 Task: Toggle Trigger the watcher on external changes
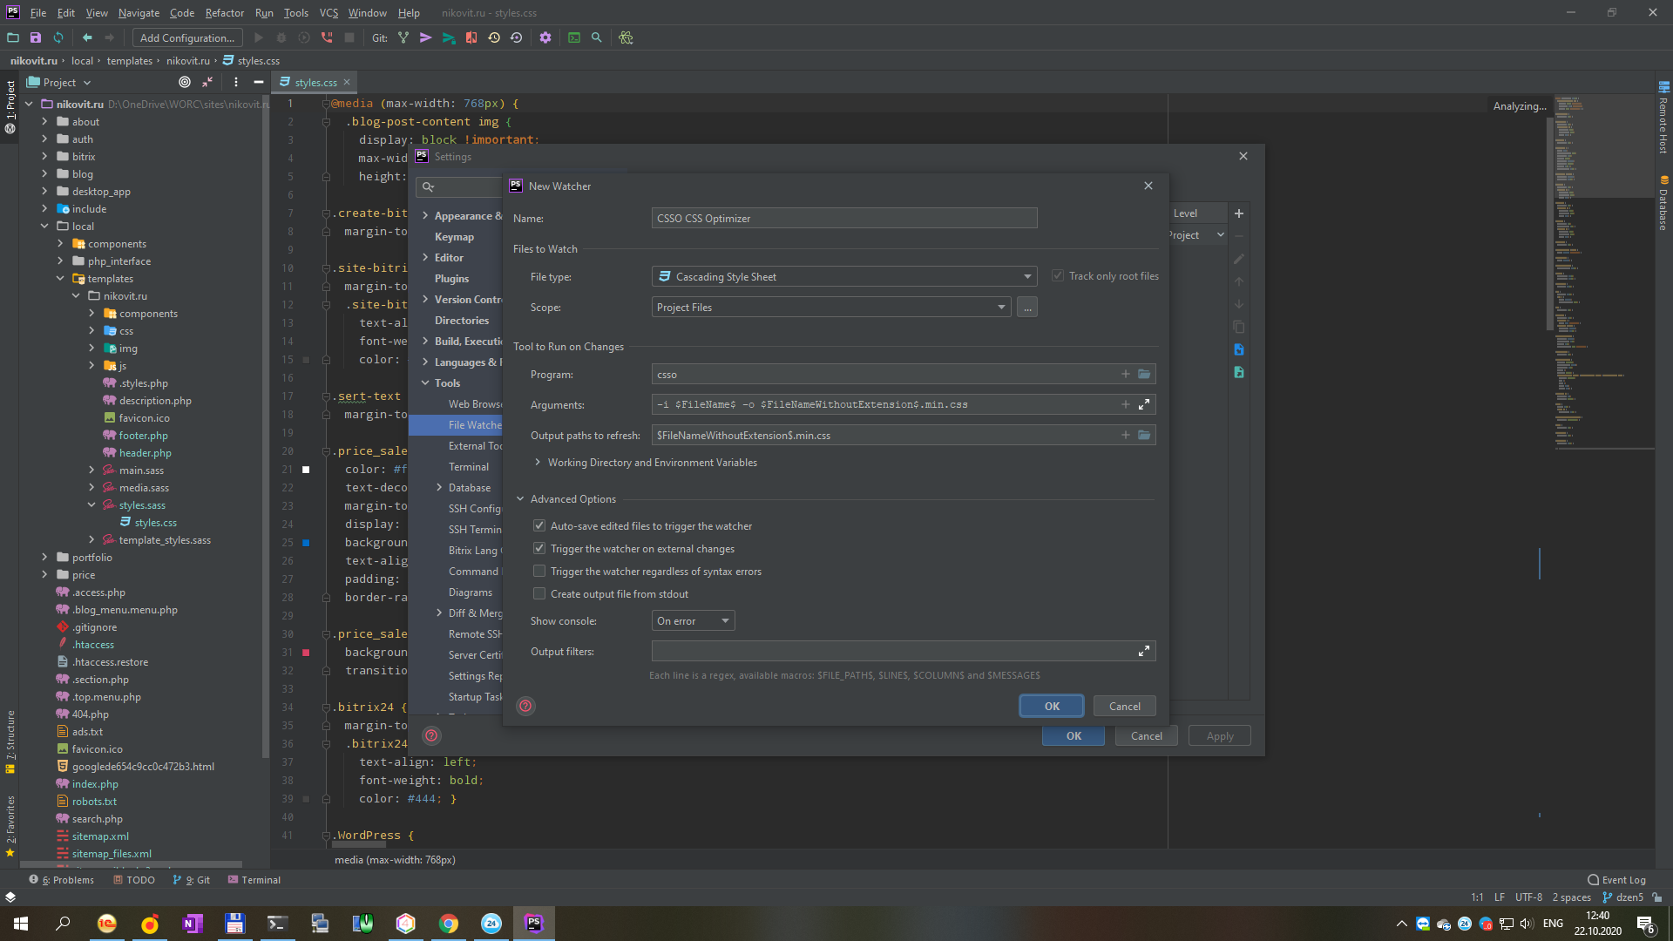(539, 548)
